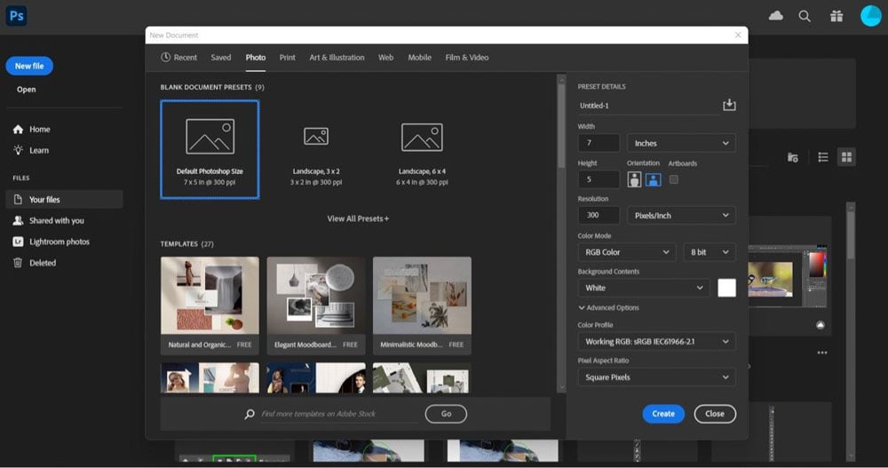Open the user profile avatar
Image resolution: width=888 pixels, height=468 pixels.
click(870, 16)
